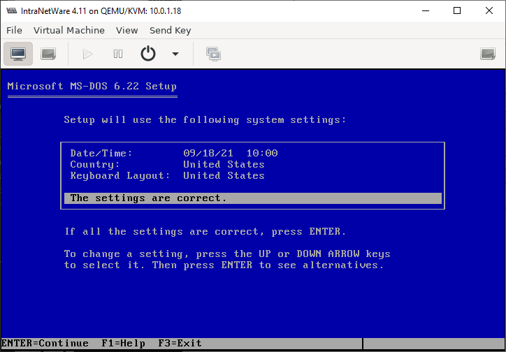This screenshot has height=352, width=506.
Task: Open the Virtual Machine menu
Action: (69, 30)
